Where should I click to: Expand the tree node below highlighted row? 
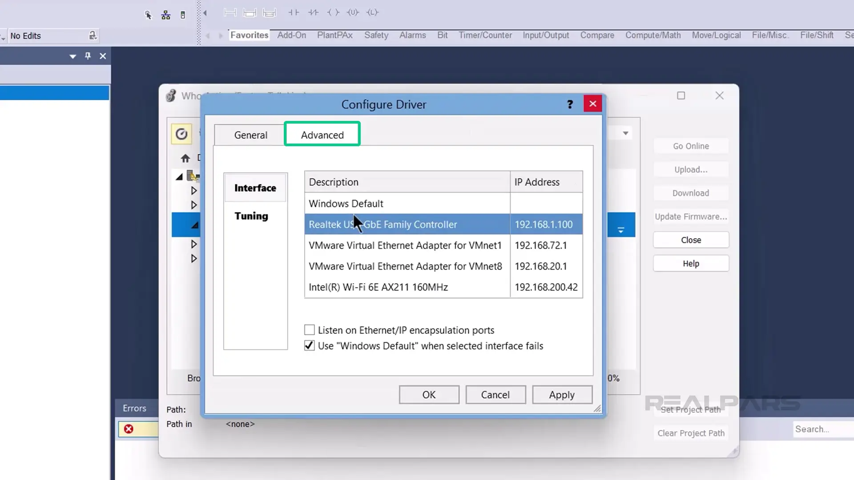193,244
